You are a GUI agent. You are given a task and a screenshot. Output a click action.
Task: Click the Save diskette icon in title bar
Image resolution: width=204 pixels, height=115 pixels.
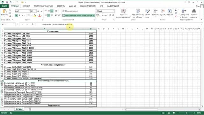[x=7, y=2]
